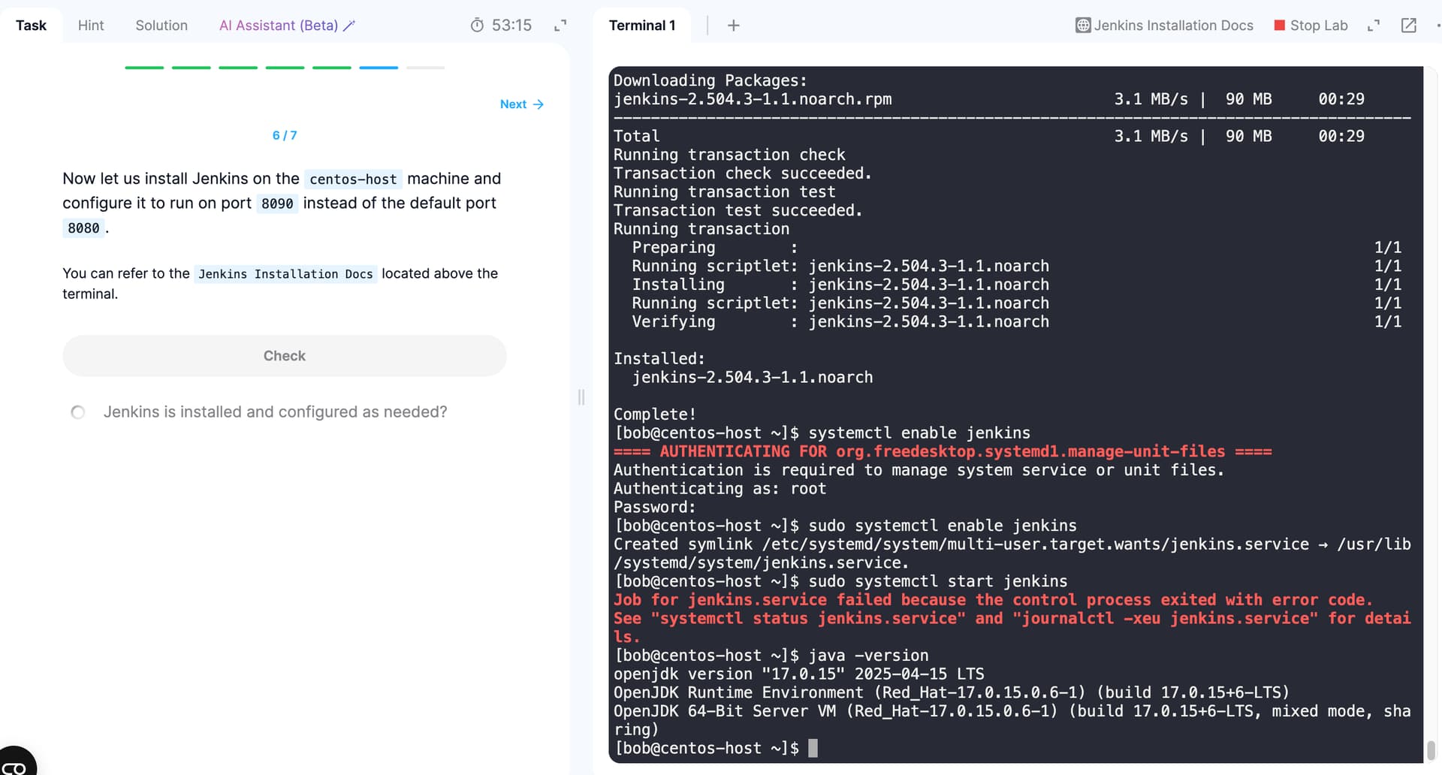Select the last gray progress segment

425,68
